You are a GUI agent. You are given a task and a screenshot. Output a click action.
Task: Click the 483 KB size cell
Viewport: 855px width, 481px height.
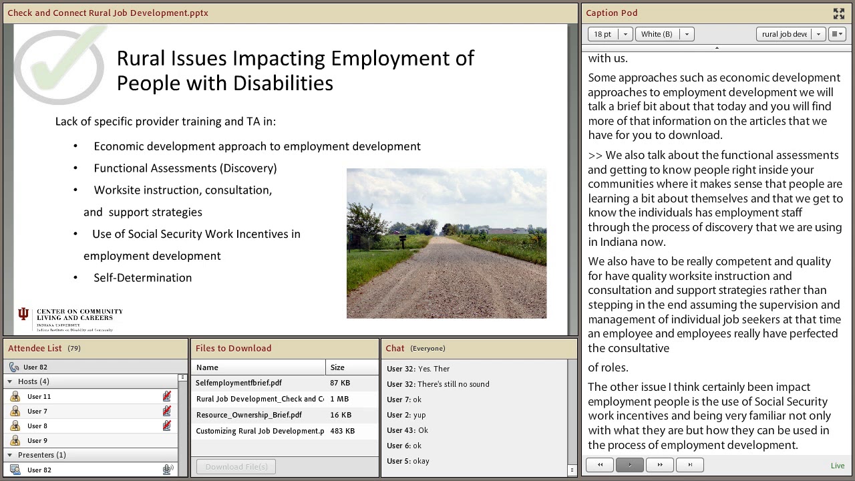point(342,431)
